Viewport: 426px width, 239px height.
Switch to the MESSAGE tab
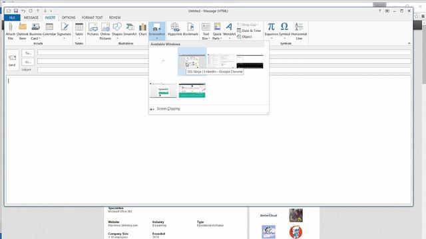(31, 18)
